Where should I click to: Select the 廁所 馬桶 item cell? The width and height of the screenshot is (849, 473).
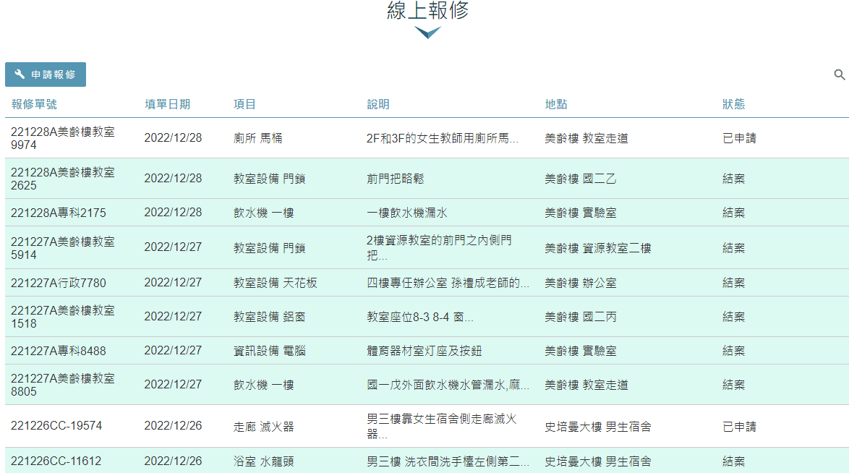[257, 138]
